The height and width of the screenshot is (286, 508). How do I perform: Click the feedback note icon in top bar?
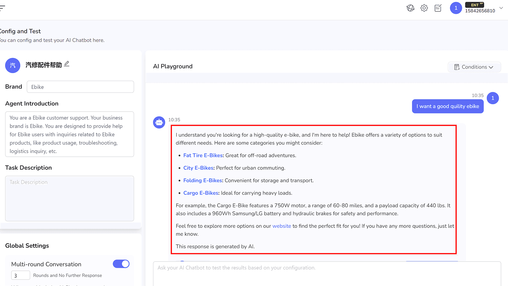(438, 8)
